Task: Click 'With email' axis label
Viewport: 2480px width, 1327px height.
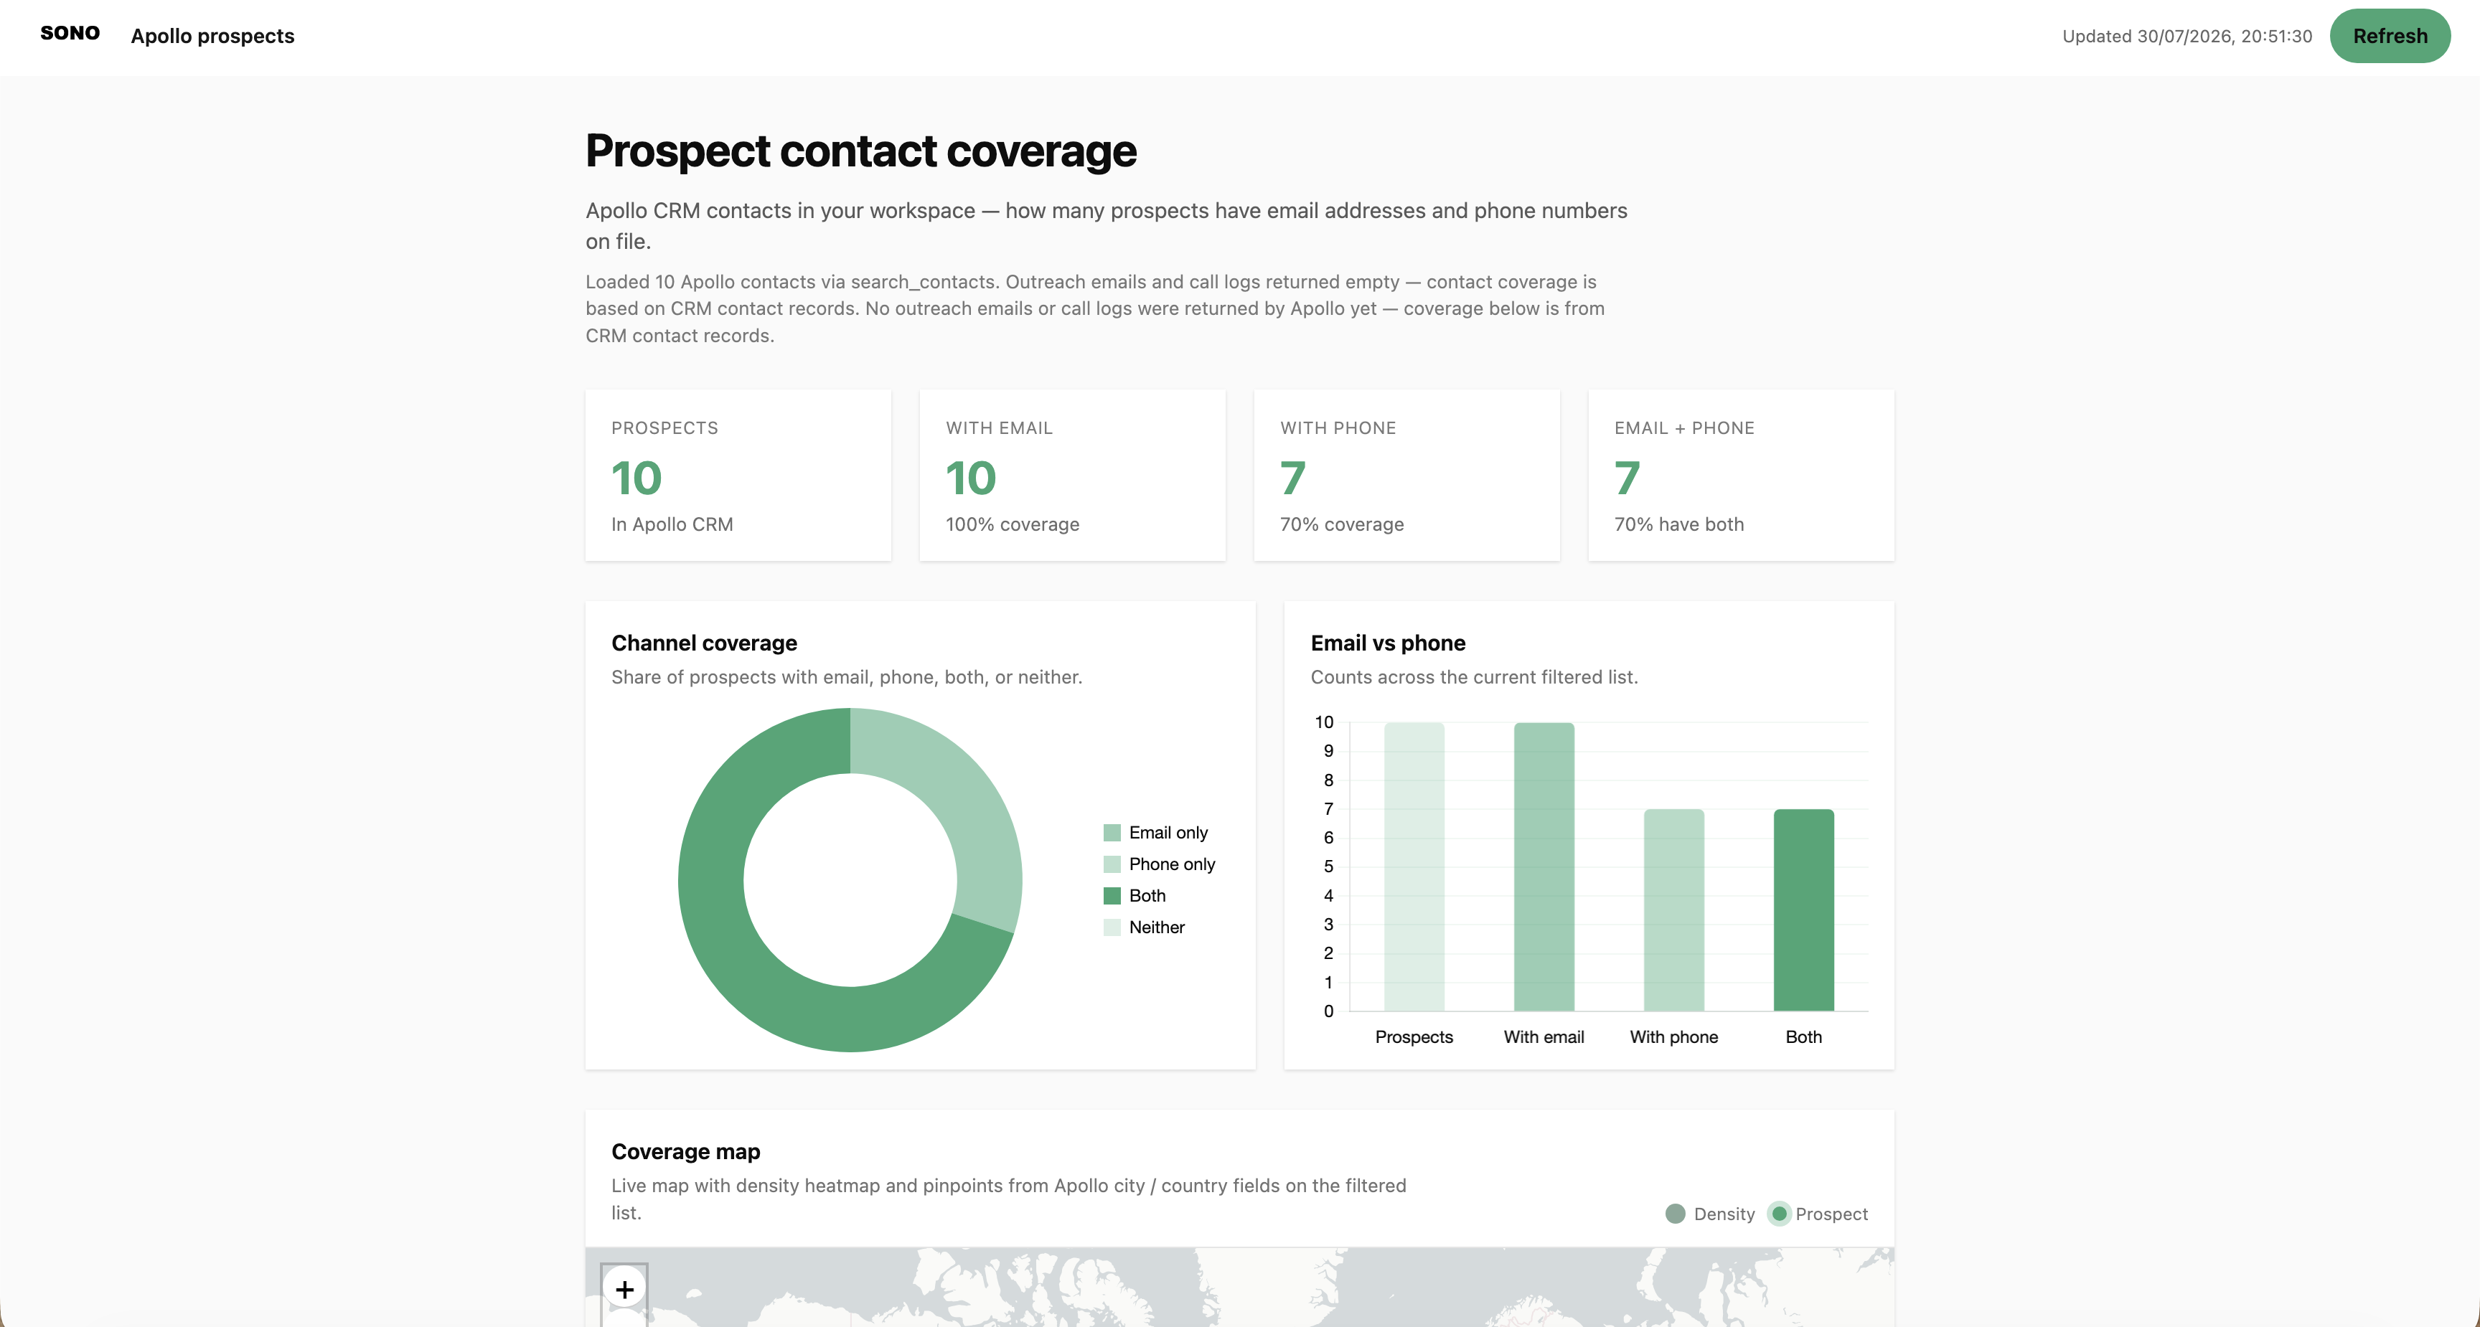Action: pos(1544,1036)
